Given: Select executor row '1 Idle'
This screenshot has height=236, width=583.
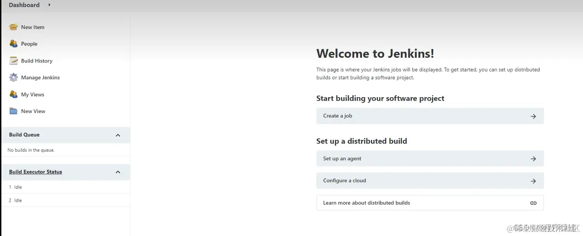Looking at the screenshot, I should [66, 187].
